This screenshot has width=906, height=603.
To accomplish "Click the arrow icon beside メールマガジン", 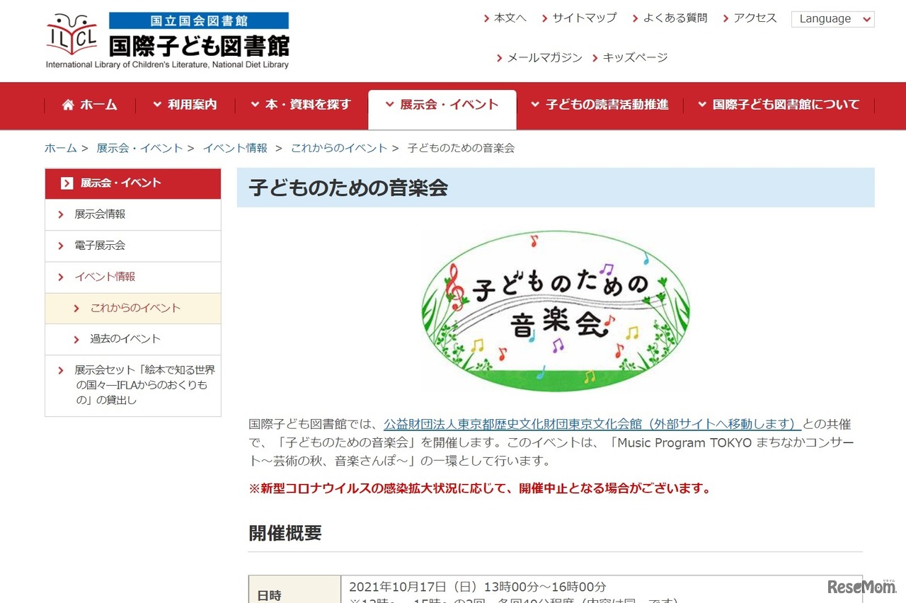I will point(500,57).
